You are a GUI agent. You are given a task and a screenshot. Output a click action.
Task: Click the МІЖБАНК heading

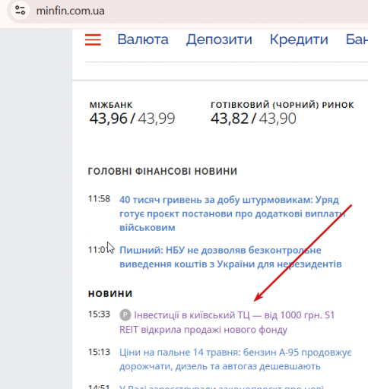click(111, 105)
